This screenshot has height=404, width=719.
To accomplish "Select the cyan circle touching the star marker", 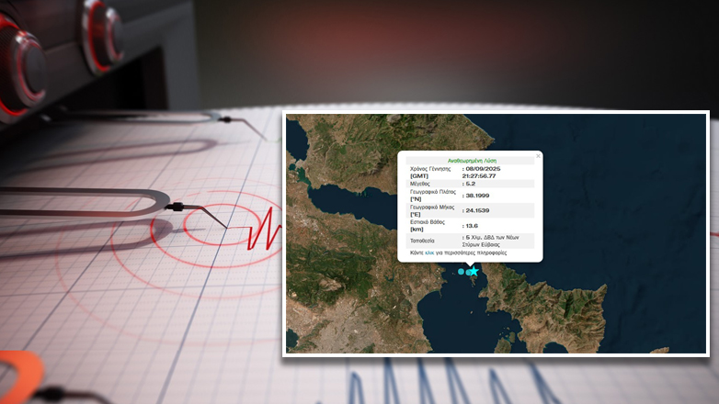I will [x=469, y=272].
